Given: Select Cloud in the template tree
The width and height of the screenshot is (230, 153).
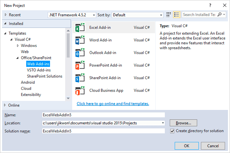Looking at the screenshot, I should tap(26, 89).
